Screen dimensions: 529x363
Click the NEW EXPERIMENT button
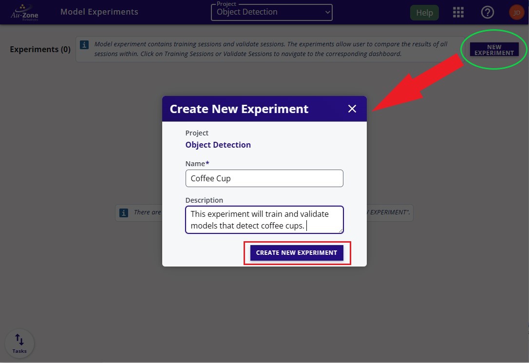[x=494, y=50]
